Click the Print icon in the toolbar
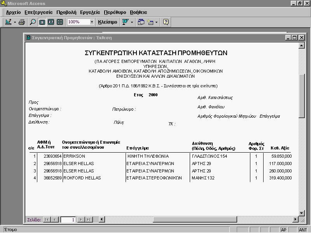The width and height of the screenshot is (311, 233). coord(22,22)
